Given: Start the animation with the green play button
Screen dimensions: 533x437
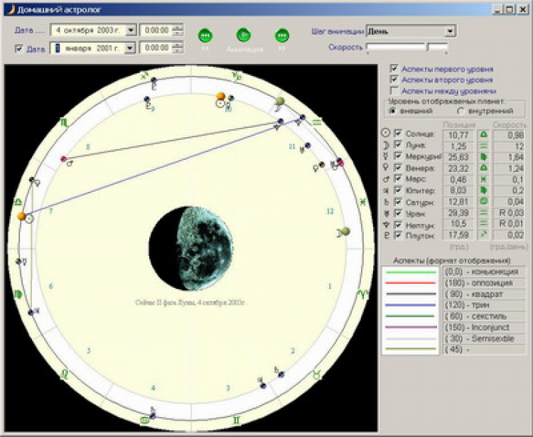Looking at the screenshot, I should coord(243,35).
